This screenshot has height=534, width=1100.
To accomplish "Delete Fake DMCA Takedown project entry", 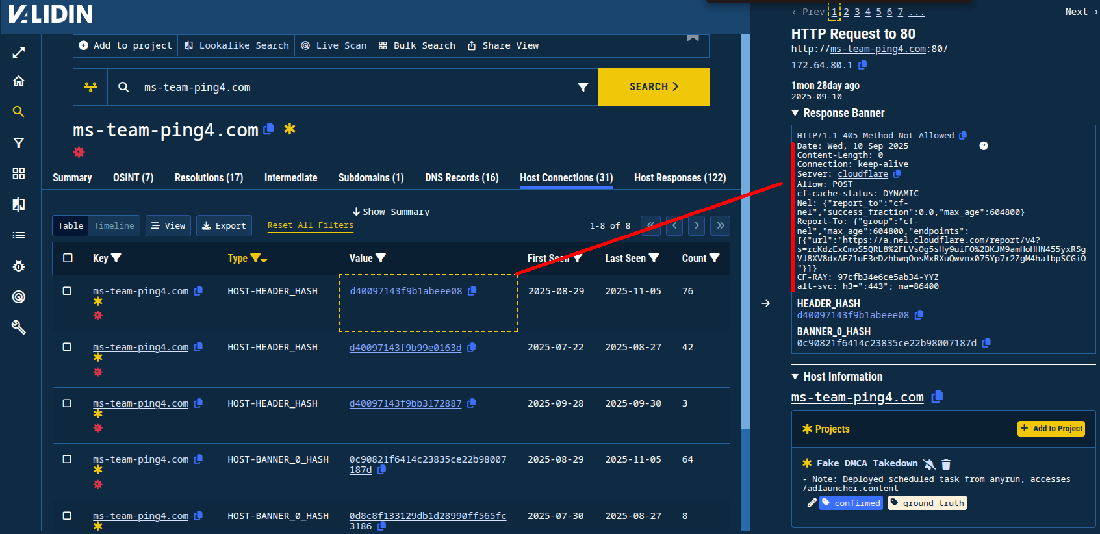I will click(x=946, y=464).
